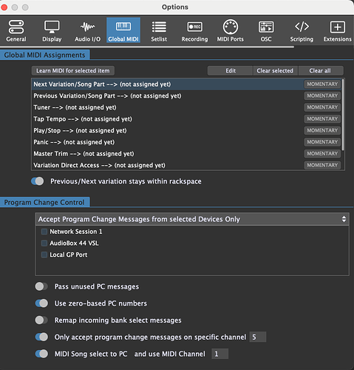Click the Clear all button
Screen dimensions: 354x370
coord(320,71)
